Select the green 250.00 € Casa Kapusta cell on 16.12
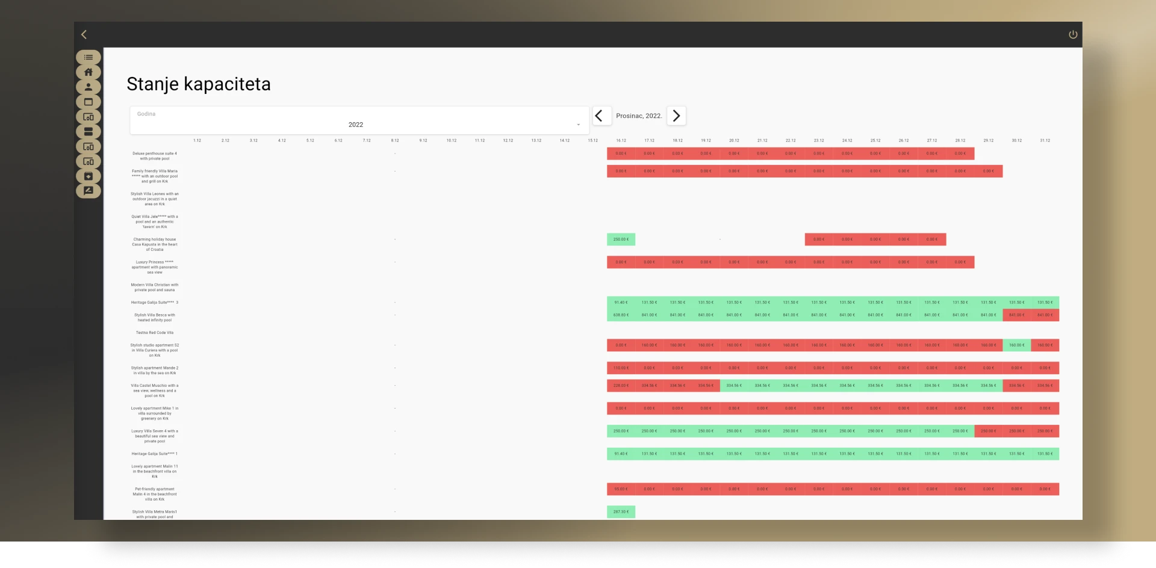The image size is (1156, 568). (x=621, y=239)
